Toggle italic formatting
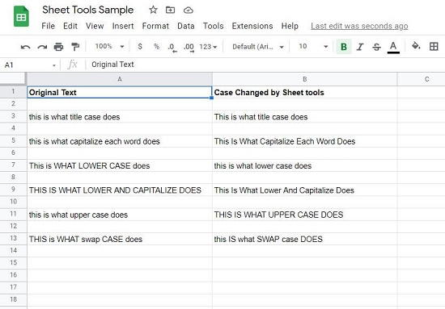445x309 pixels. pos(360,47)
